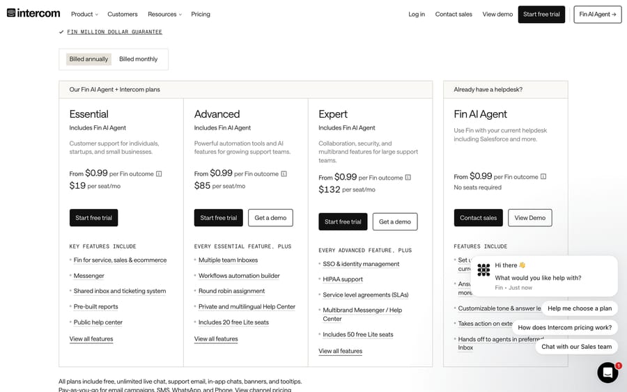Click 'SSO & identity management' feature
Screen dimensions: 627x392
[x=361, y=264]
